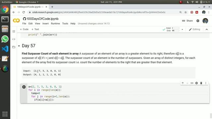
Task: Click Share button
Action: point(187,21)
